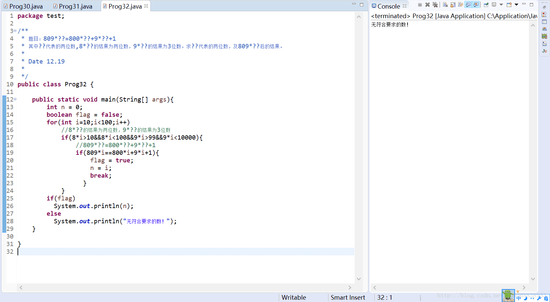Screen dimensions: 550x302
Task: Switch to the Prog30.java editor tab
Action: [24, 6]
